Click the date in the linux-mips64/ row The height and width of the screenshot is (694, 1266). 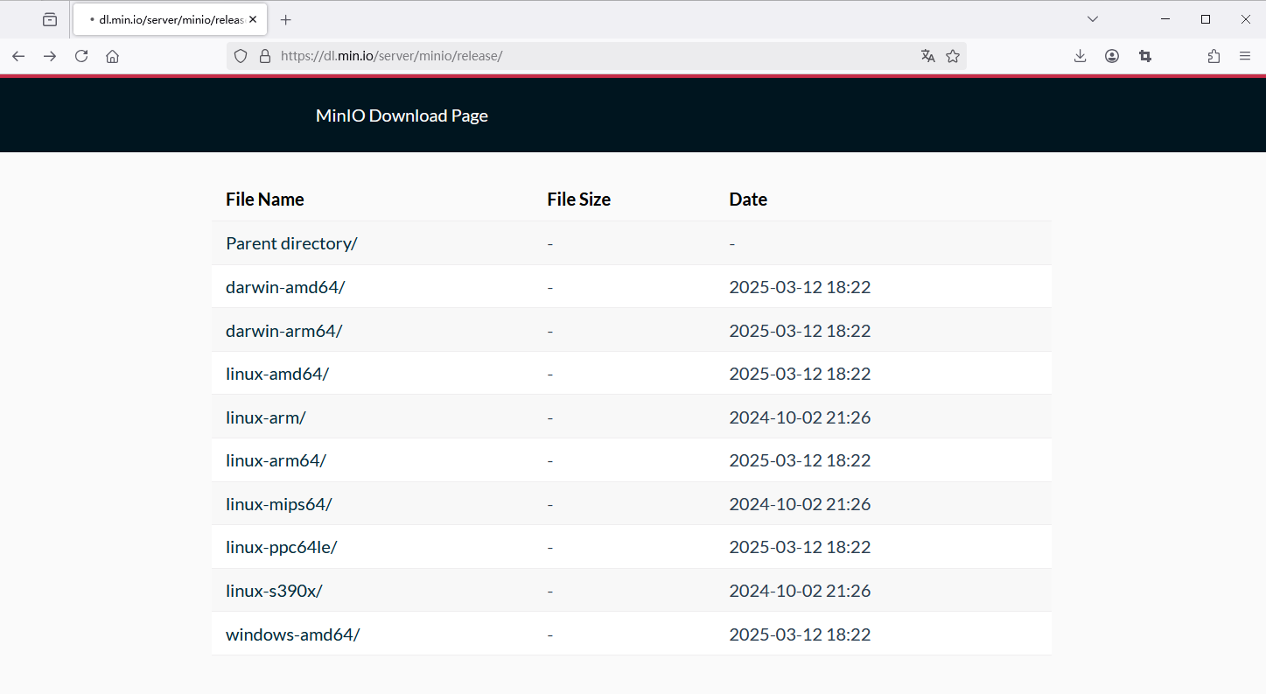point(801,504)
